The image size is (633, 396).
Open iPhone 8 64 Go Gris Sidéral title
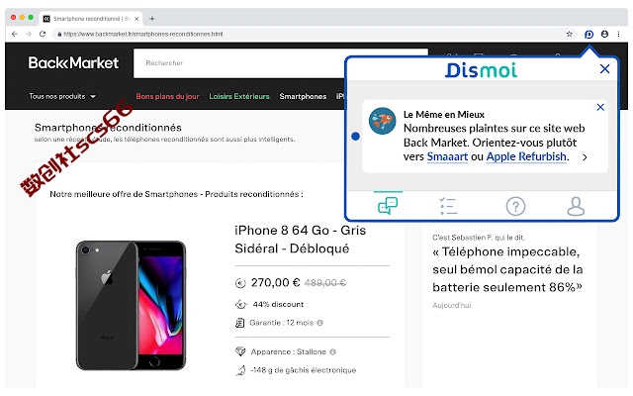(x=300, y=240)
